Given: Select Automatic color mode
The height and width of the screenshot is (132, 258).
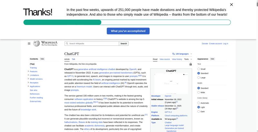Looking at the screenshot, I should pos(199,103).
